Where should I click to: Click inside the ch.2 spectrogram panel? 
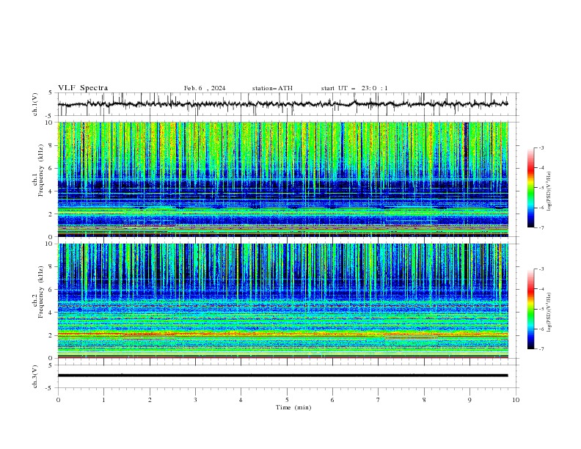tap(283, 301)
